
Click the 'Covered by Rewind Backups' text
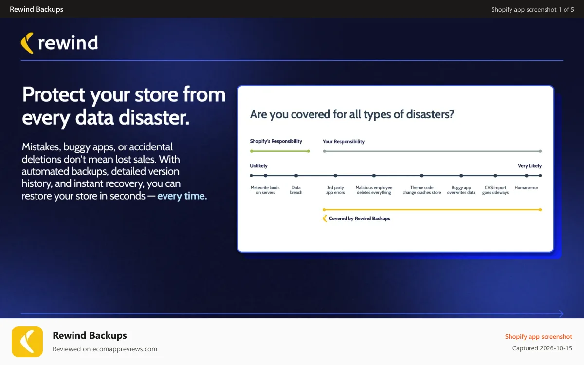(x=360, y=219)
